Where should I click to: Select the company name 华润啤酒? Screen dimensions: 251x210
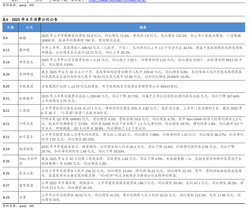click(x=26, y=74)
